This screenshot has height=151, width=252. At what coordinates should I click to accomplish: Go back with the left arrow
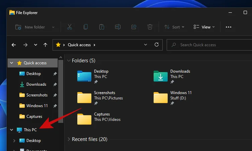point(14,45)
